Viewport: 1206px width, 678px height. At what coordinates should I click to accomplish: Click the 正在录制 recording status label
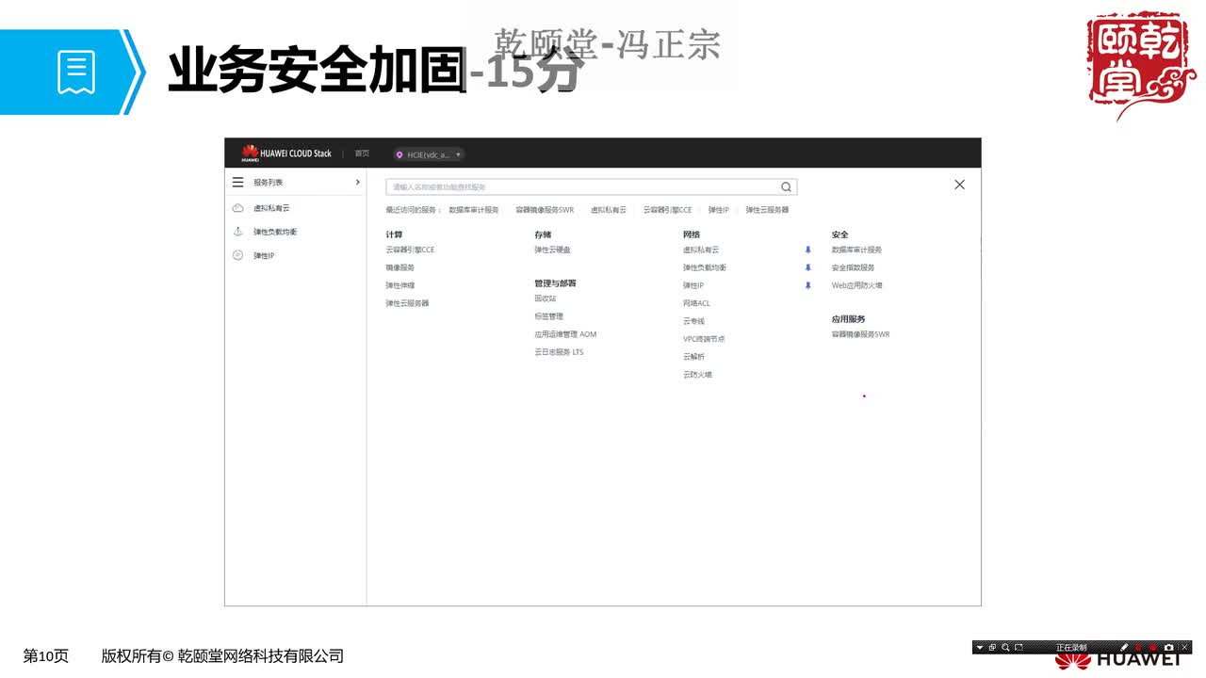tap(1071, 648)
